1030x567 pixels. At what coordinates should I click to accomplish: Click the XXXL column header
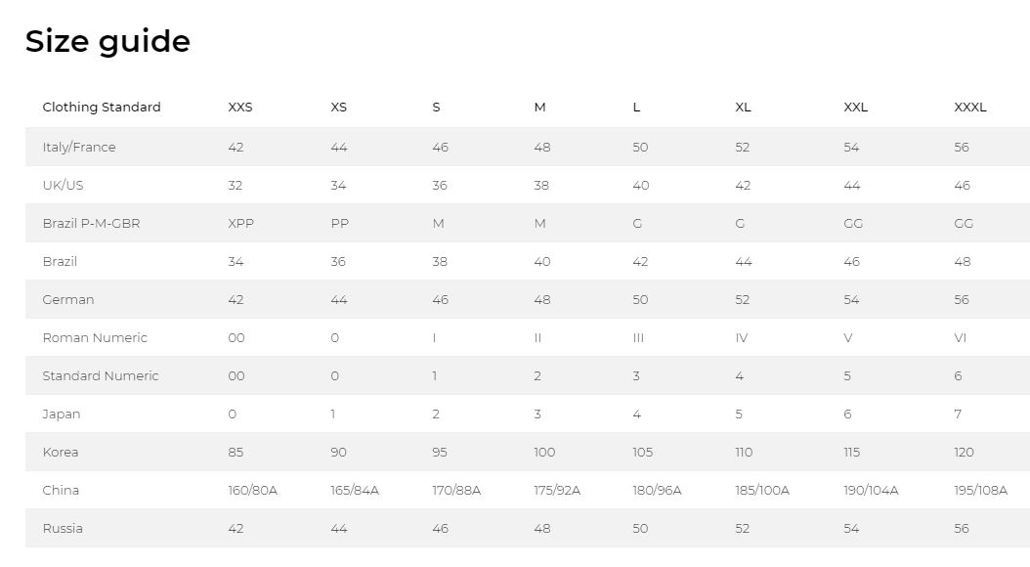click(x=970, y=108)
